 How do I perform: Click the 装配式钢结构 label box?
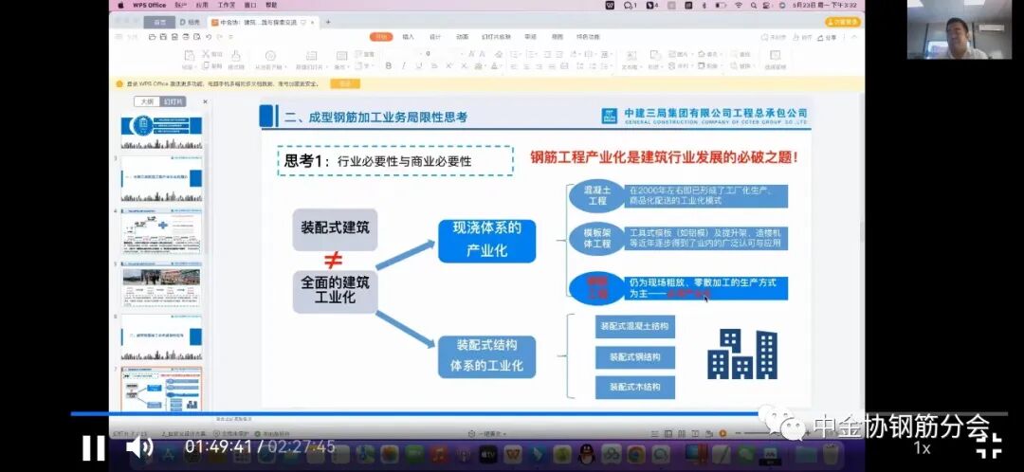(634, 357)
